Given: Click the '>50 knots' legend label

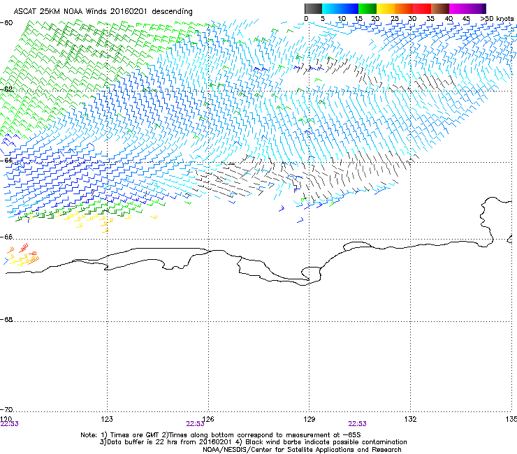Looking at the screenshot, I should (x=497, y=19).
